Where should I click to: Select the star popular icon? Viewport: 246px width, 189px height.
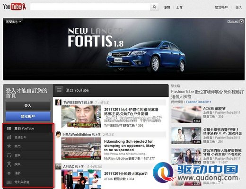(9, 146)
